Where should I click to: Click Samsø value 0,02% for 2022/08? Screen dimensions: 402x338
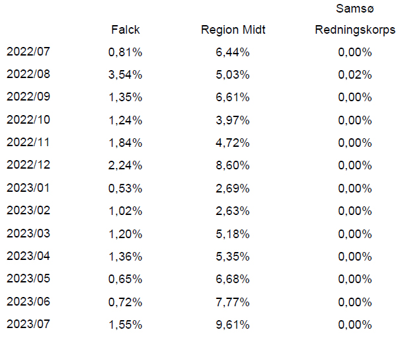[355, 75]
